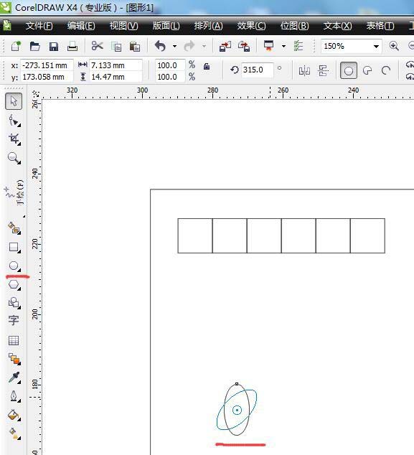Click the Import icon
Screen dimensions: 414x455
pyautogui.click(x=225, y=46)
